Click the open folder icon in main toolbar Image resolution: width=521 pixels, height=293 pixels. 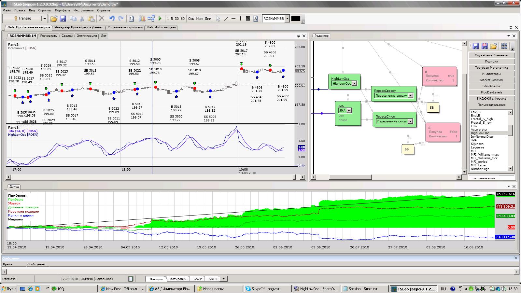pyautogui.click(x=54, y=19)
